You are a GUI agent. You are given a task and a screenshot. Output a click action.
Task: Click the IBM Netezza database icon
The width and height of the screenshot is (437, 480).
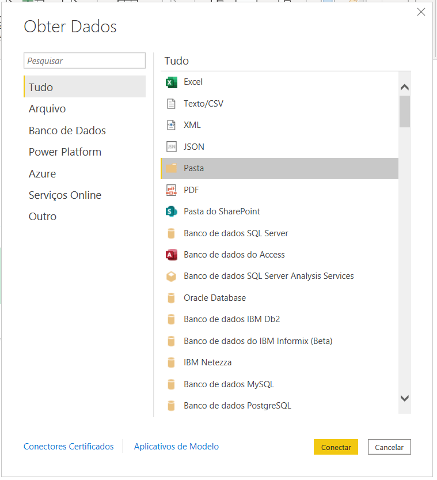[x=171, y=362]
